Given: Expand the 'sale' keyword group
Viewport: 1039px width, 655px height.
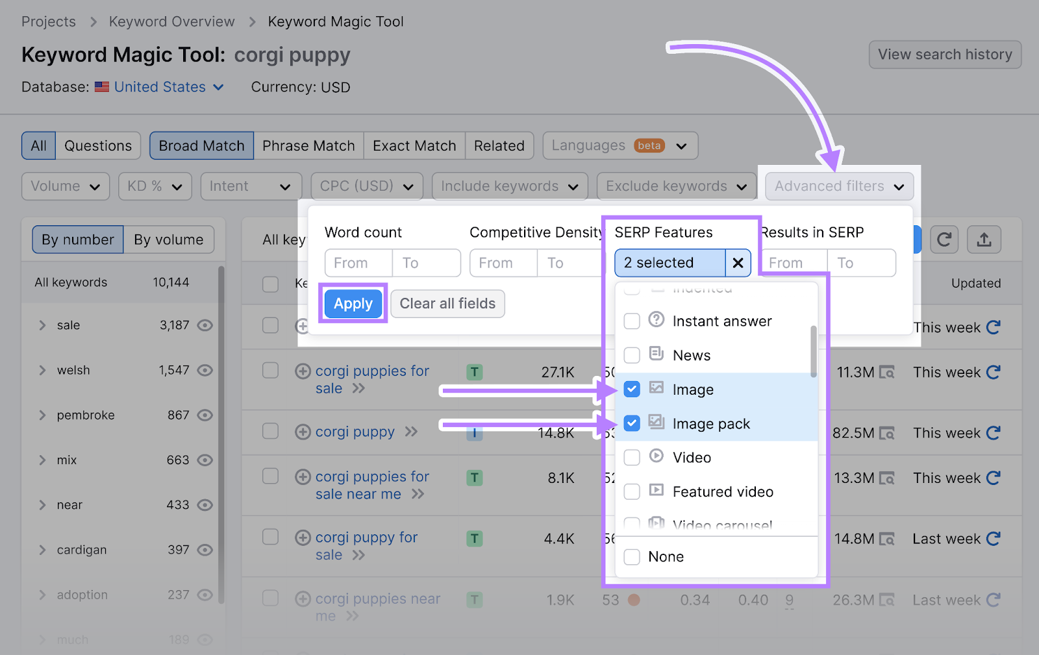Looking at the screenshot, I should click(x=42, y=325).
